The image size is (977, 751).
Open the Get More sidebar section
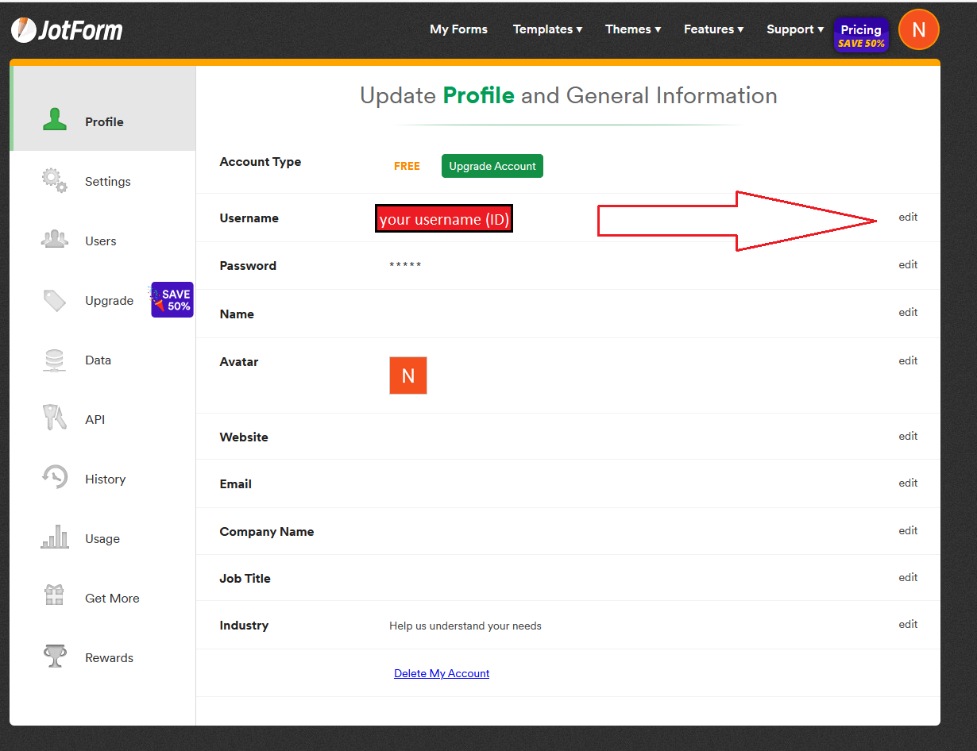click(x=54, y=596)
